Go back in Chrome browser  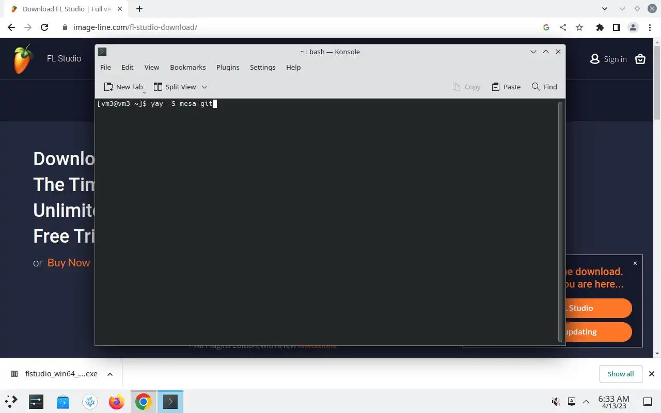tap(11, 27)
